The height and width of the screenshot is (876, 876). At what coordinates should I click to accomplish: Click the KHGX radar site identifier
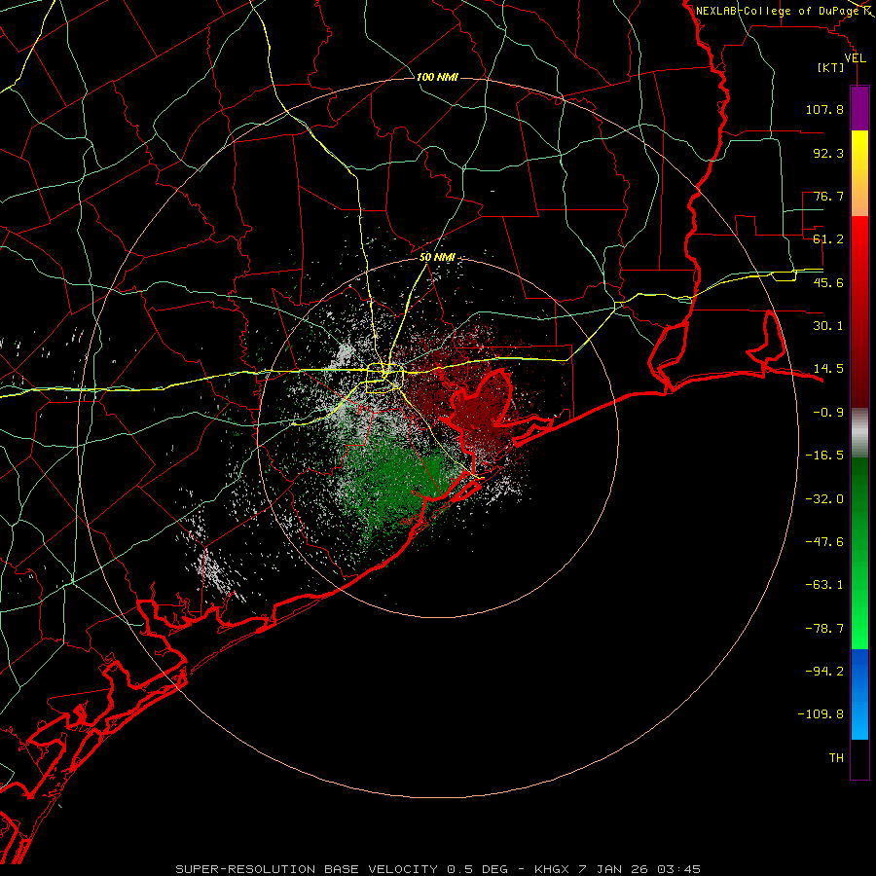click(x=553, y=869)
